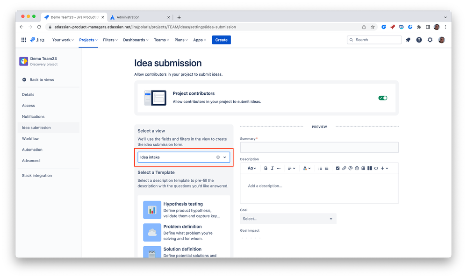467x278 pixels.
Task: Click the Summary input field
Action: point(319,147)
